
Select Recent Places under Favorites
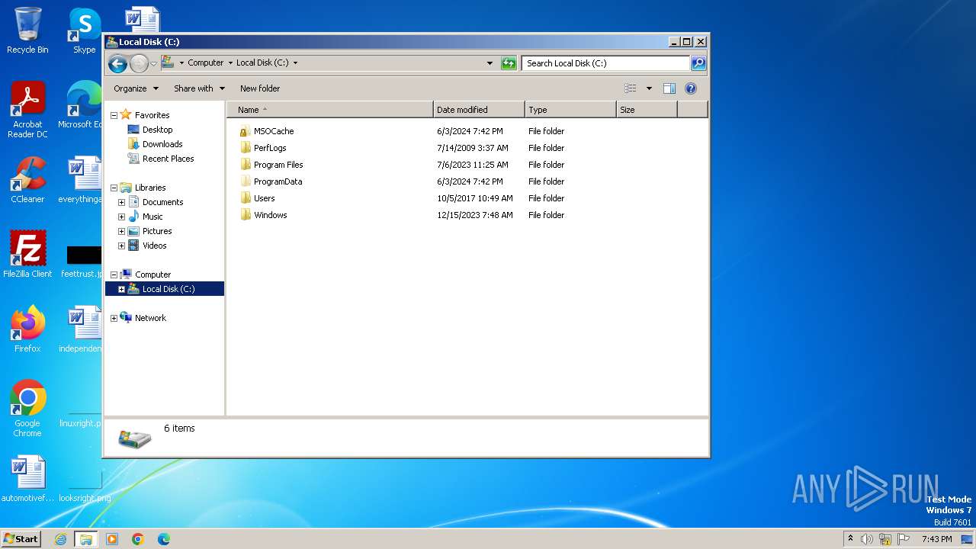point(168,159)
